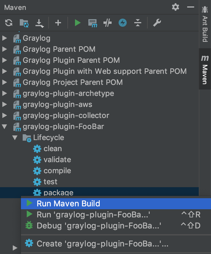The image size is (211, 254).
Task: Select the test lifecycle goal
Action: (x=50, y=182)
